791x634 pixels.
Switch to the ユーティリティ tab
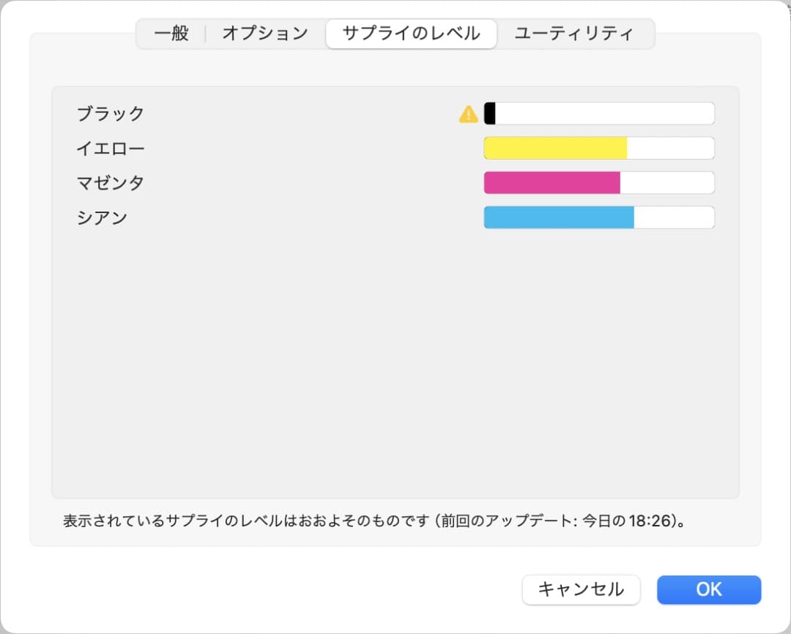[576, 34]
